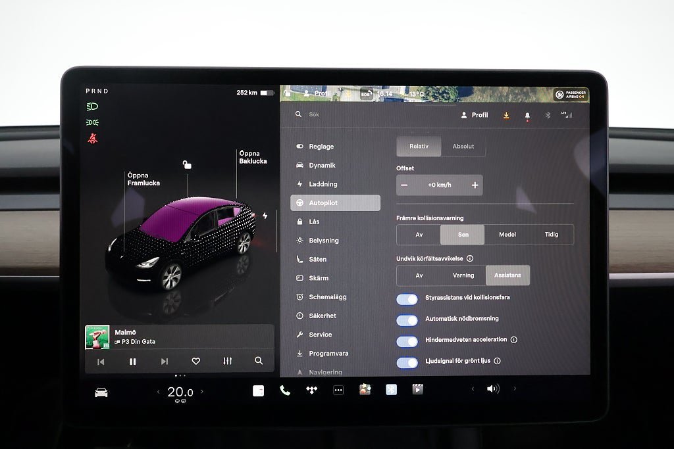Screen dimensions: 674x449
Task: Turn off Ljudsignal för grönt ljus
Action: point(407,362)
